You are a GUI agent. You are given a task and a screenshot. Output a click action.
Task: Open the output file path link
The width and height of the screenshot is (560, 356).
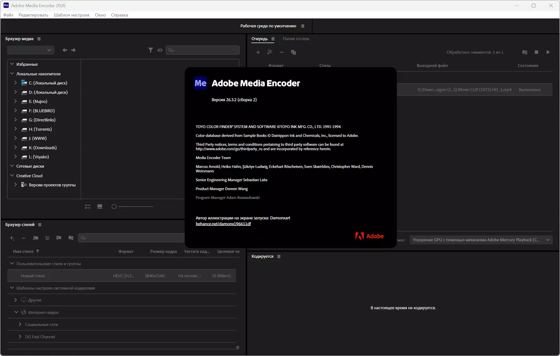(464, 90)
